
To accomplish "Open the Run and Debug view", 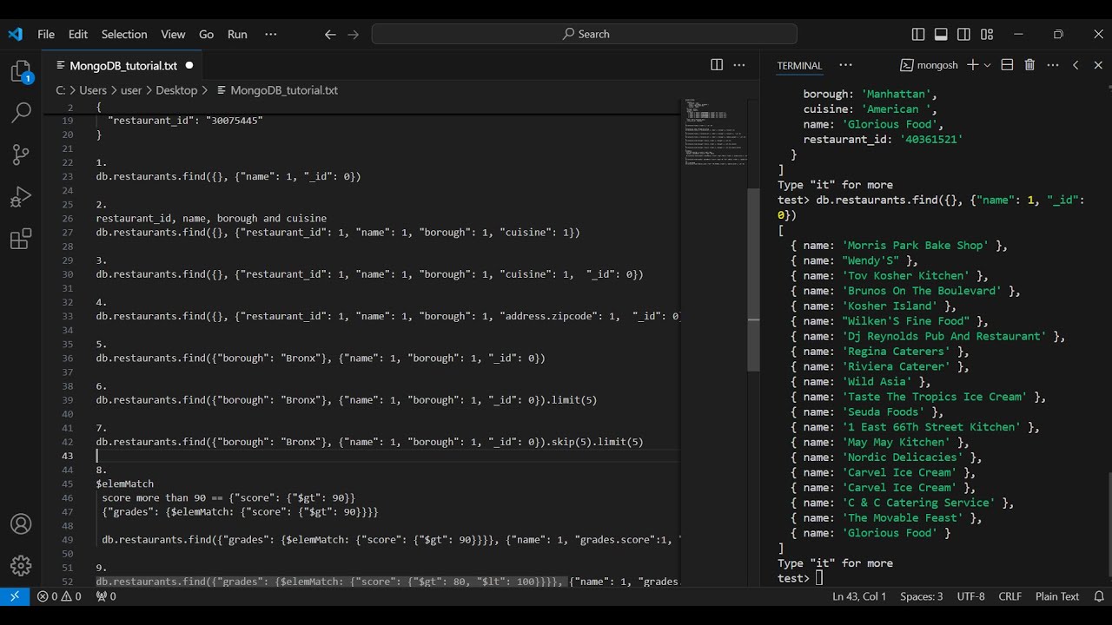I will pos(21,197).
